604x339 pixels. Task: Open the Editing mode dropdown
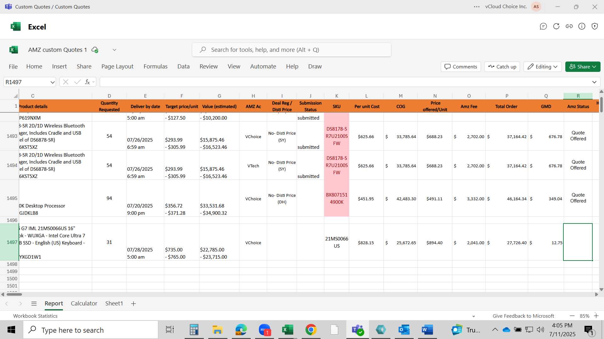[x=543, y=67]
